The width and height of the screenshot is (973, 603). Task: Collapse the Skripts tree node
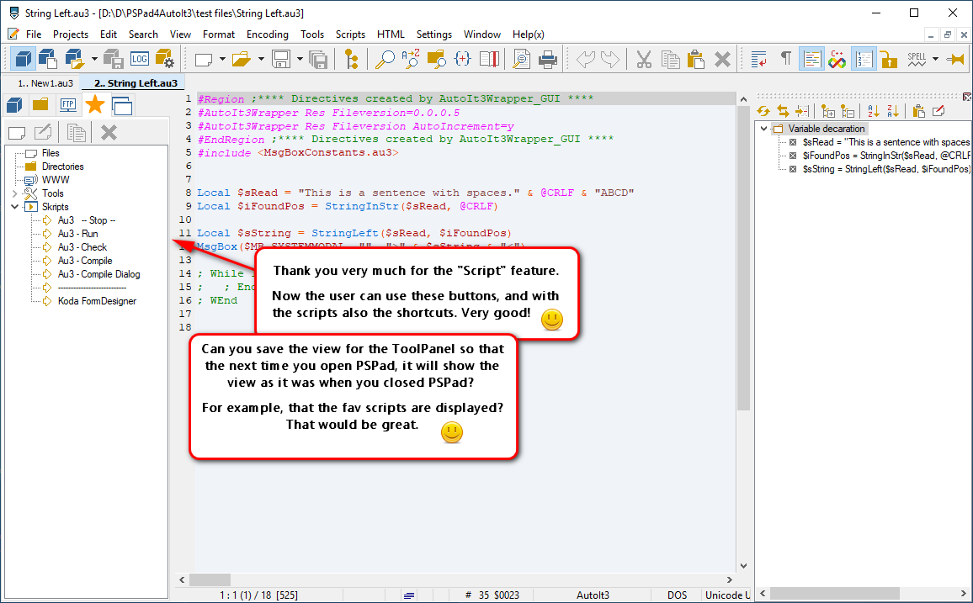(x=15, y=206)
